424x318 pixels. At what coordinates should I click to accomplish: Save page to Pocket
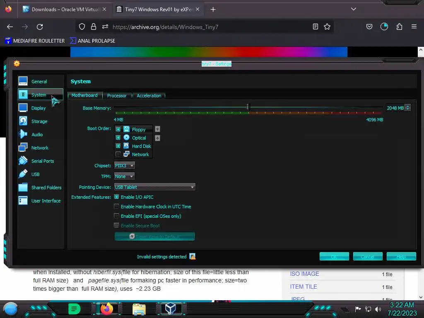tap(369, 26)
